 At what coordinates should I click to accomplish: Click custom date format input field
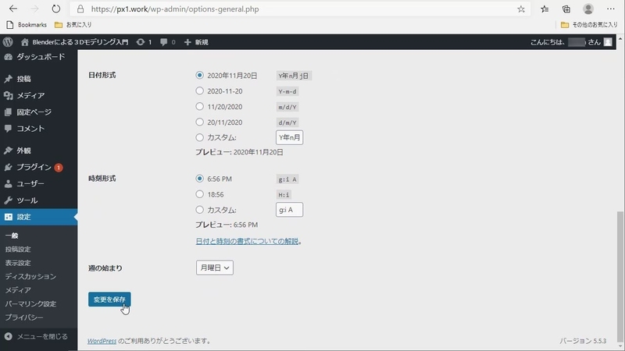click(x=289, y=137)
